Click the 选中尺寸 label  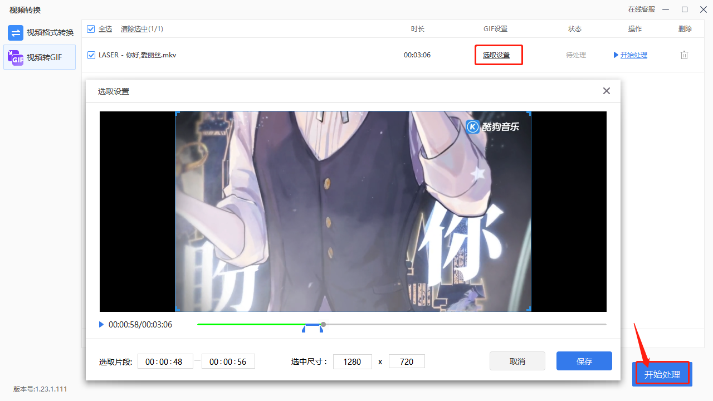309,361
